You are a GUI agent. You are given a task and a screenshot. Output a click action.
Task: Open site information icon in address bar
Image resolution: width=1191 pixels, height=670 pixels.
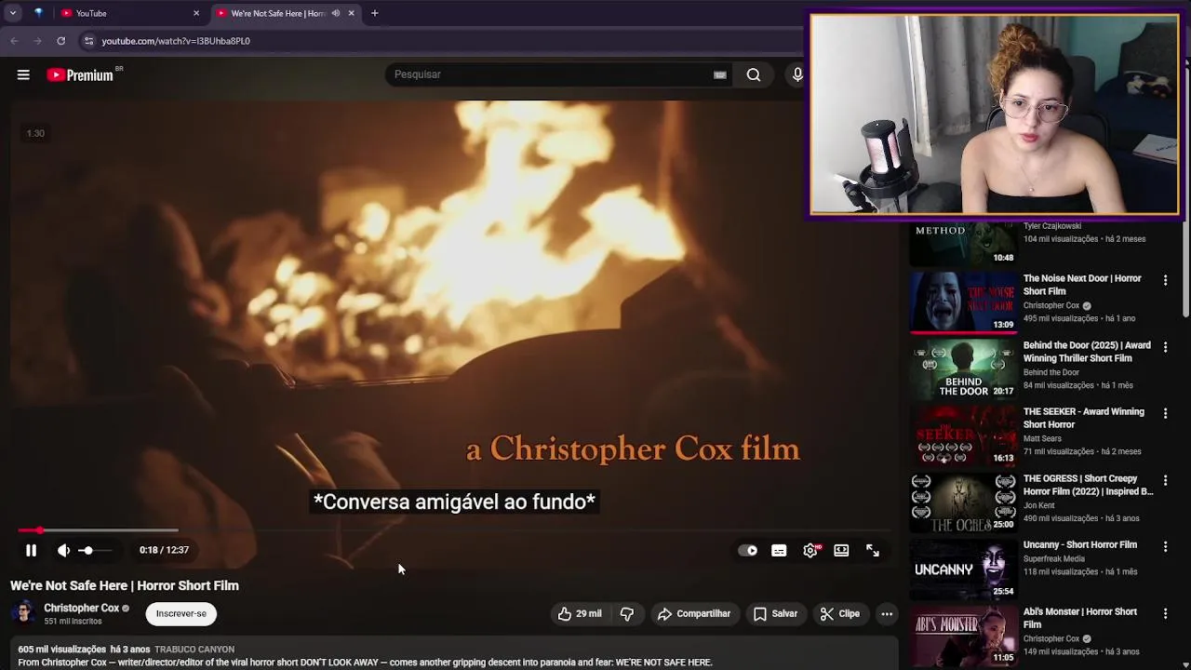point(88,41)
